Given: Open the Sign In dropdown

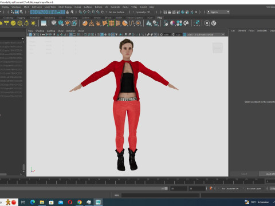Looking at the screenshot, I should [218, 12].
